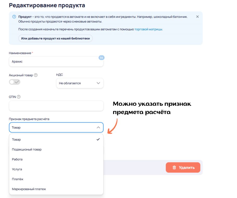
Task: Click help icon next to Акцизный товар
Action: click(x=36, y=75)
